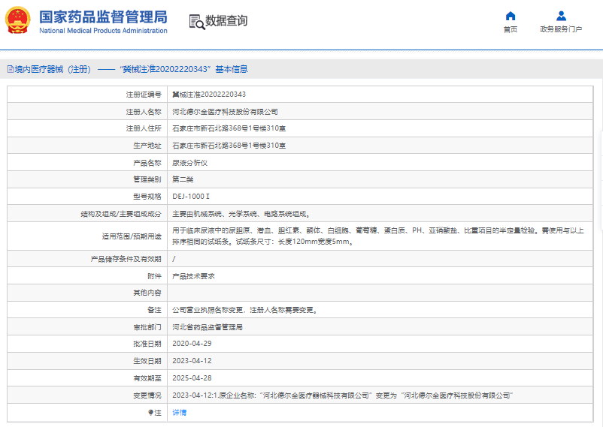The height and width of the screenshot is (427, 603).
Task: Click the model value DEJ-1000 I
Action: tap(189, 197)
